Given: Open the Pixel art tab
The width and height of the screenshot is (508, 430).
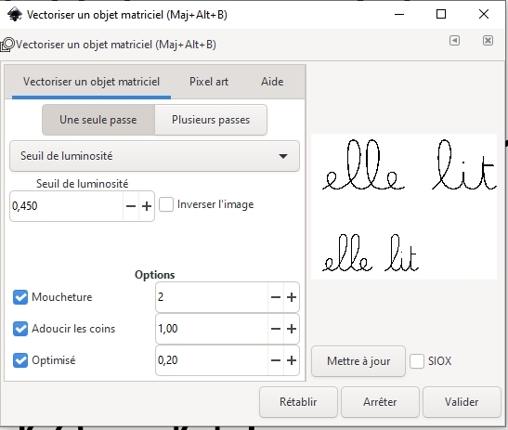Looking at the screenshot, I should point(209,82).
